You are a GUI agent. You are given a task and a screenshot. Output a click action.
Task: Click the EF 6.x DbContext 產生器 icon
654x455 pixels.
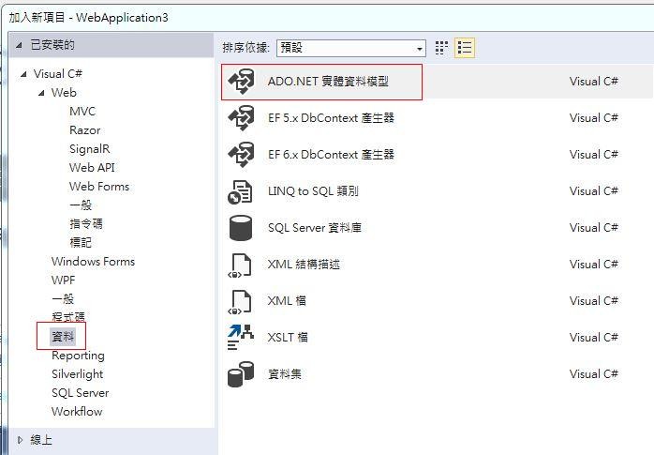[x=241, y=155]
